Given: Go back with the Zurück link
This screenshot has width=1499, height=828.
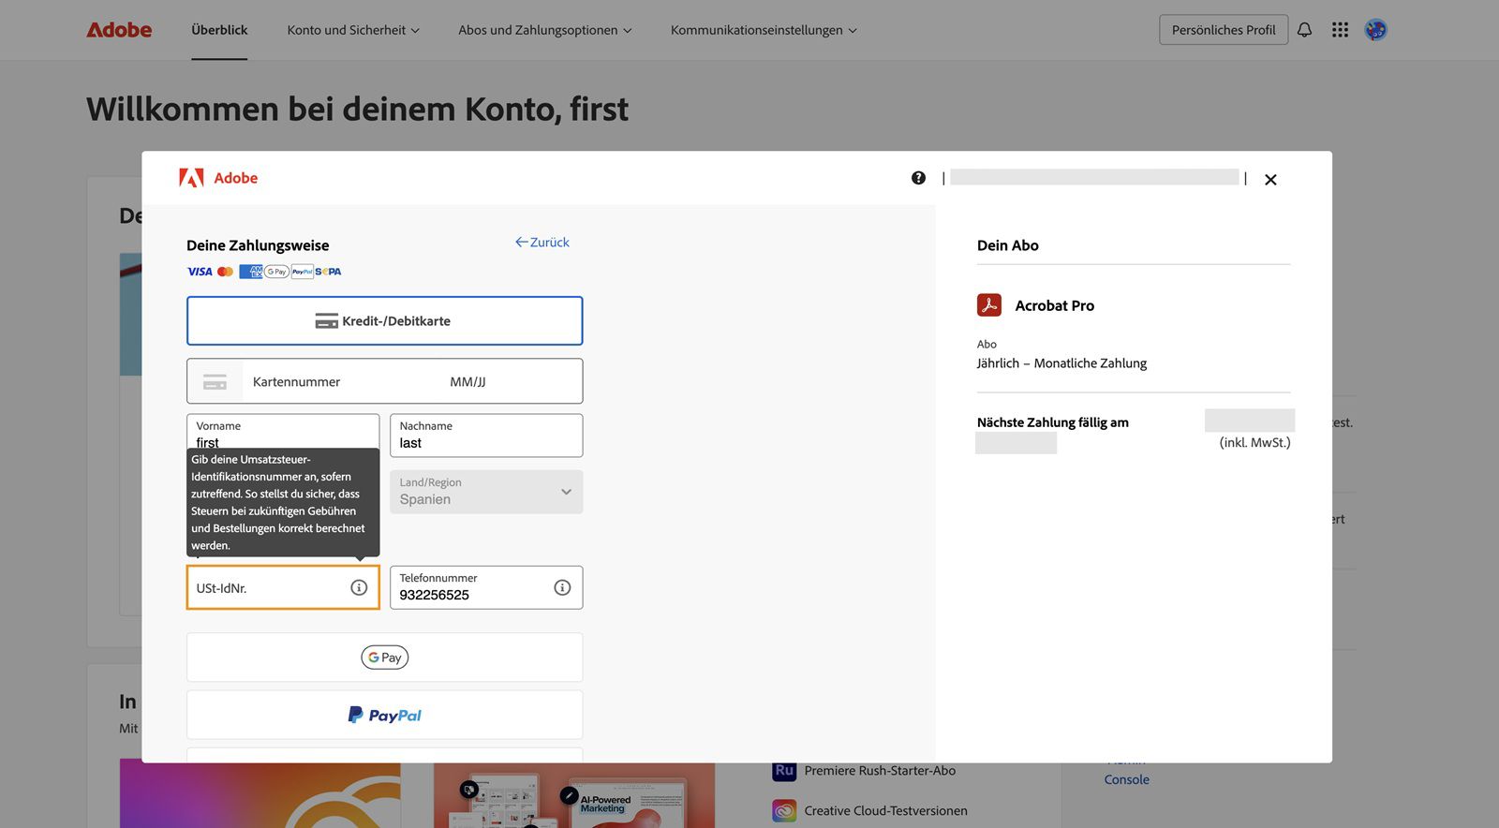Looking at the screenshot, I should pyautogui.click(x=542, y=242).
